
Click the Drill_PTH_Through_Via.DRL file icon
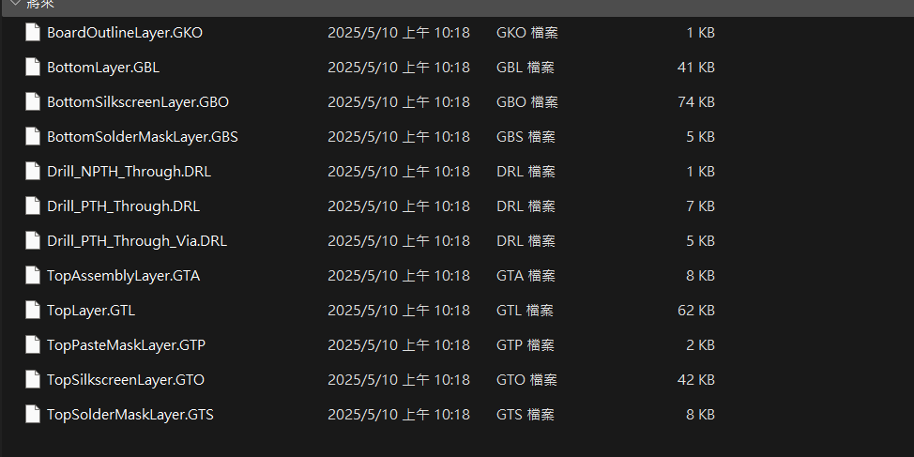[33, 241]
